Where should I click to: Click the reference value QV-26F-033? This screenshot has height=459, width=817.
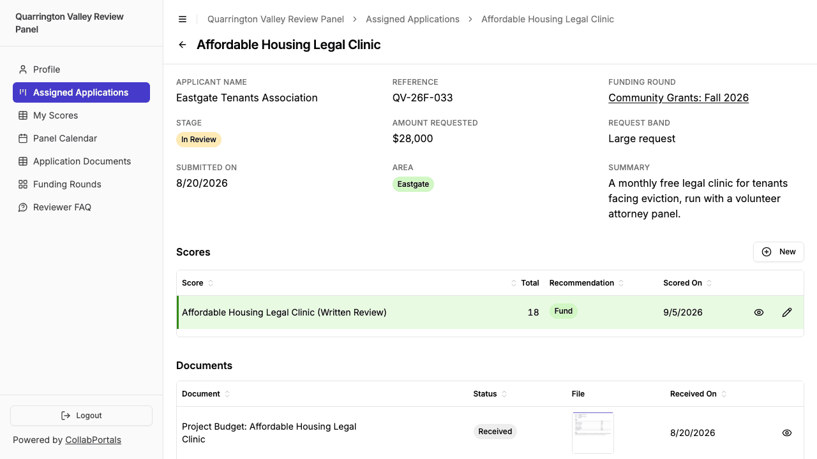[x=423, y=98]
